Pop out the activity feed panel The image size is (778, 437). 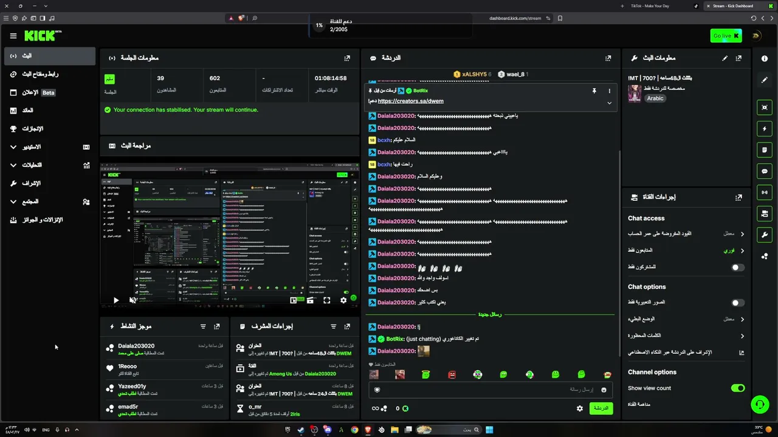(x=217, y=327)
